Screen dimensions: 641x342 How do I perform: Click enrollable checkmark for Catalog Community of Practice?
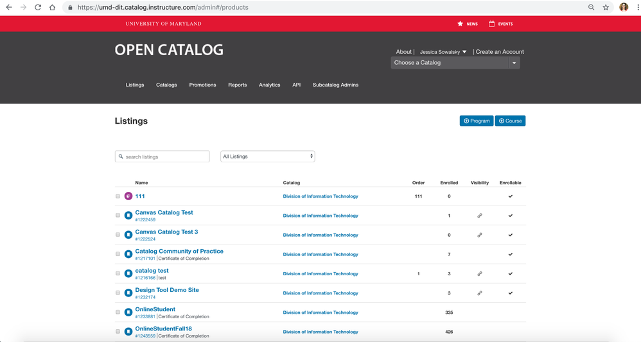tap(510, 254)
